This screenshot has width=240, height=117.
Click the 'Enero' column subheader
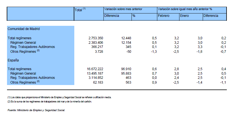[184, 16]
